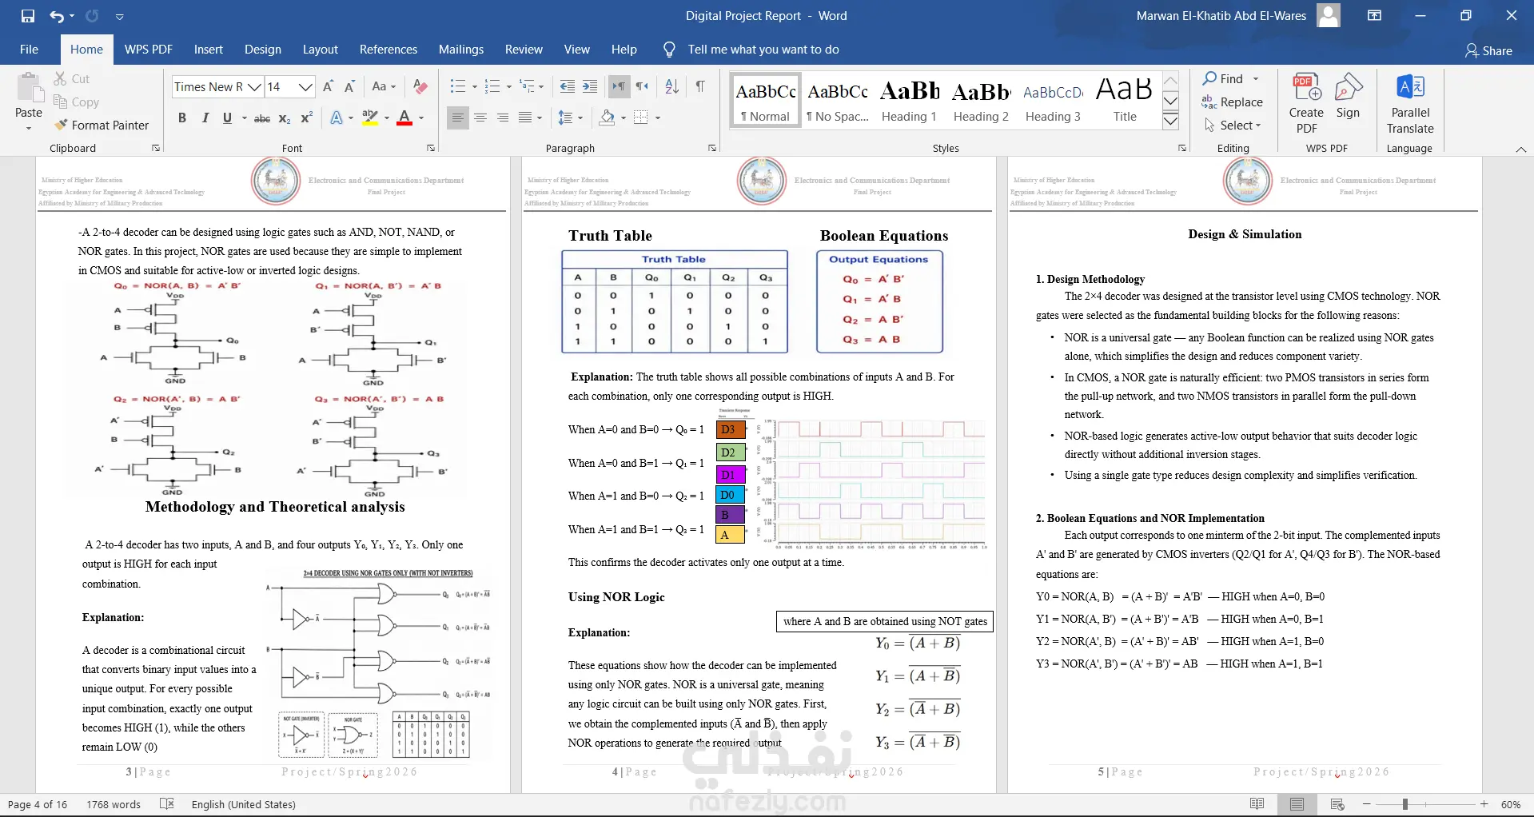Click the Sign icon in WPS PDF
This screenshot has height=817, width=1534.
coord(1348,96)
